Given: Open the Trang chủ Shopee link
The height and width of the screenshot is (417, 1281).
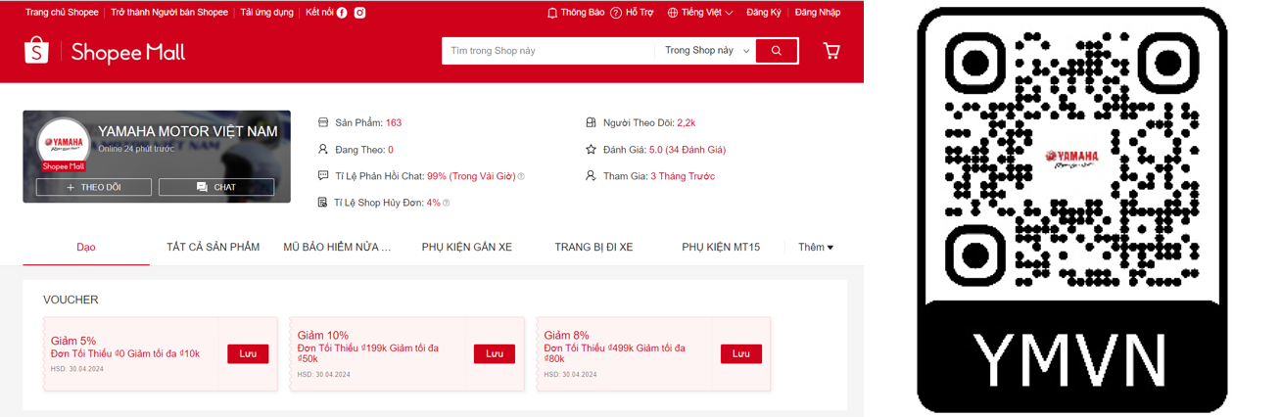Looking at the screenshot, I should [62, 13].
